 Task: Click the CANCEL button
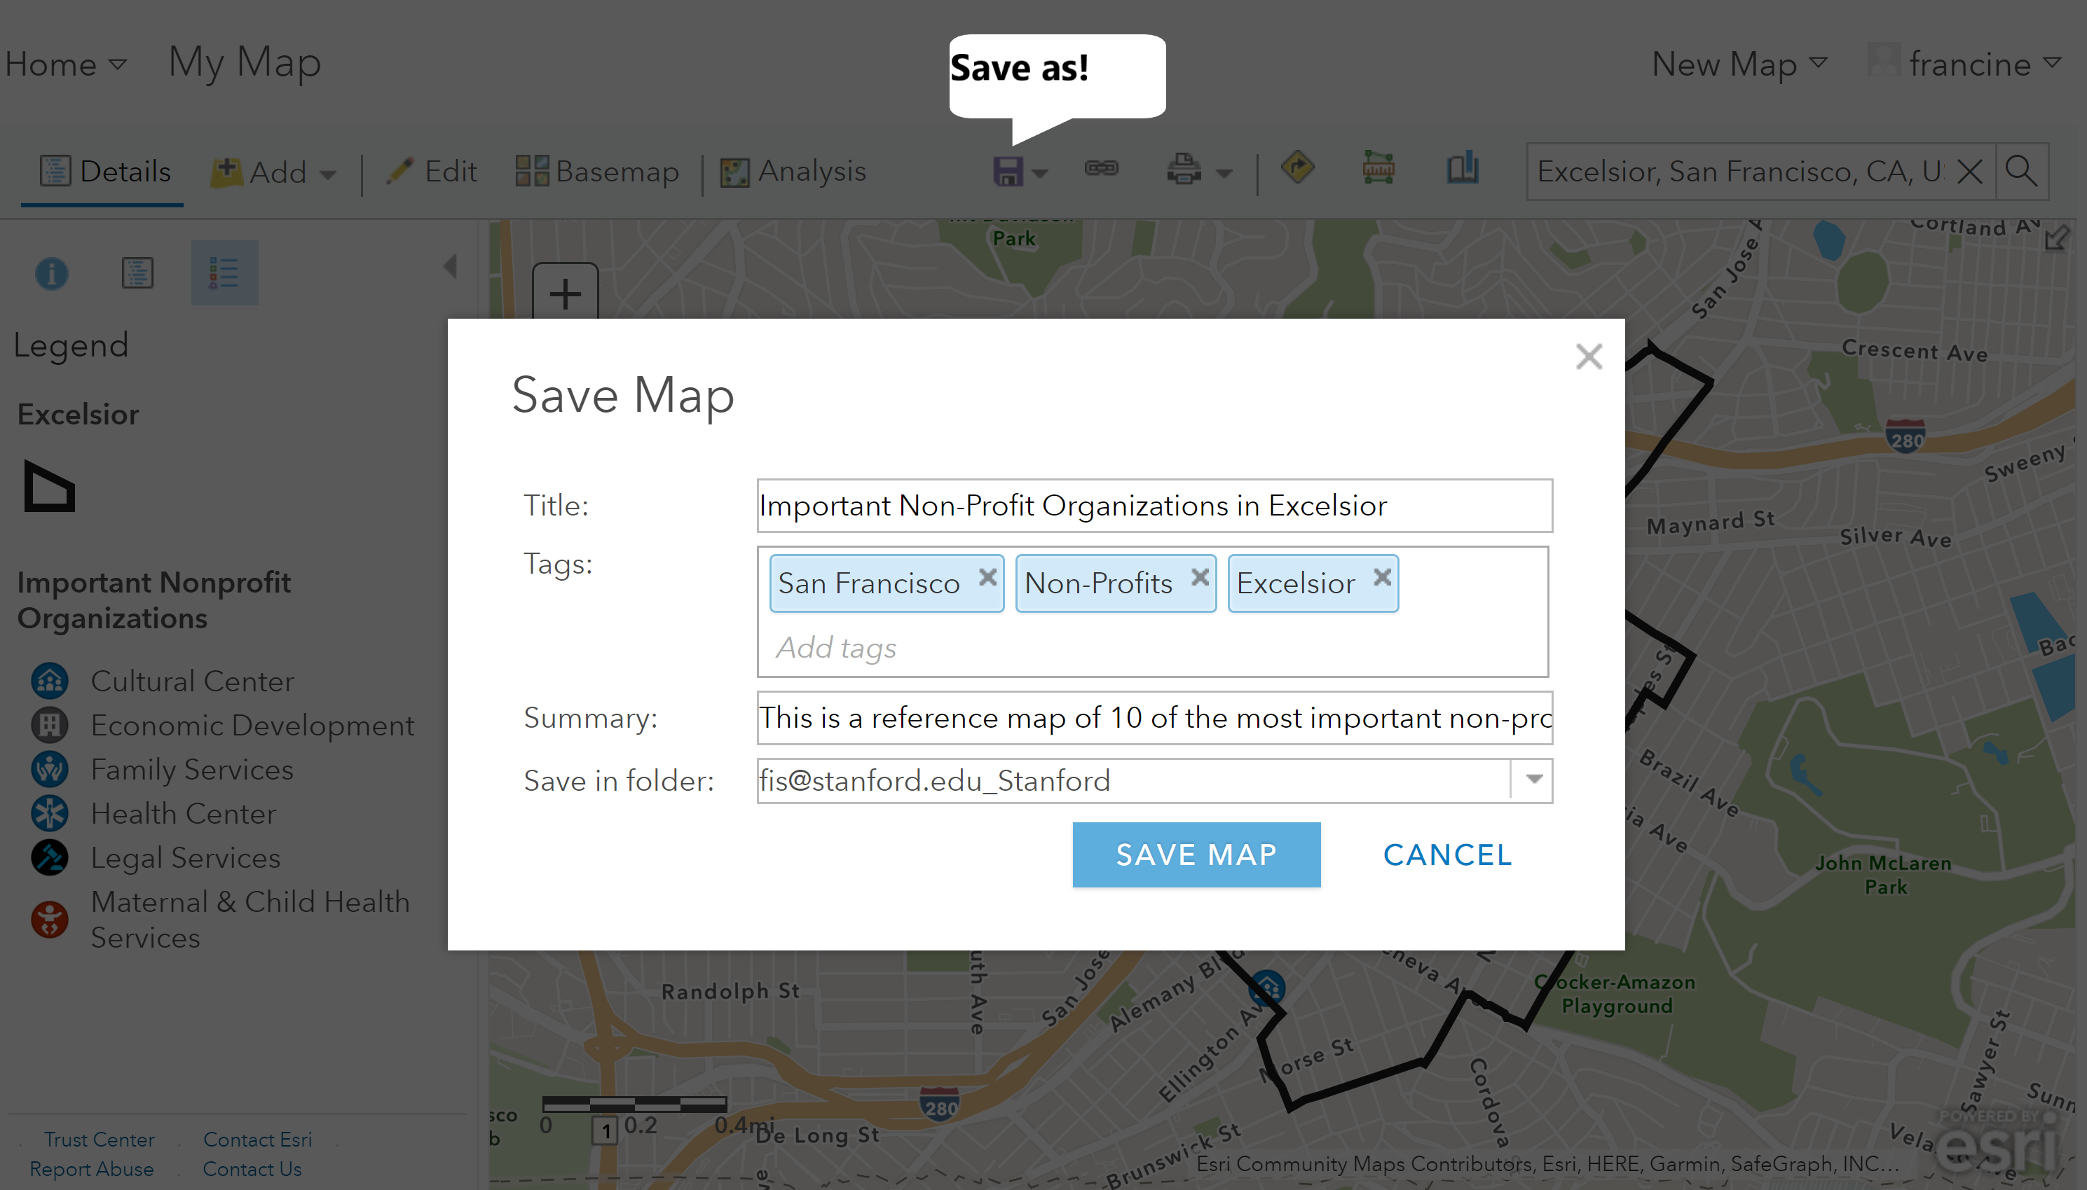pyautogui.click(x=1446, y=855)
